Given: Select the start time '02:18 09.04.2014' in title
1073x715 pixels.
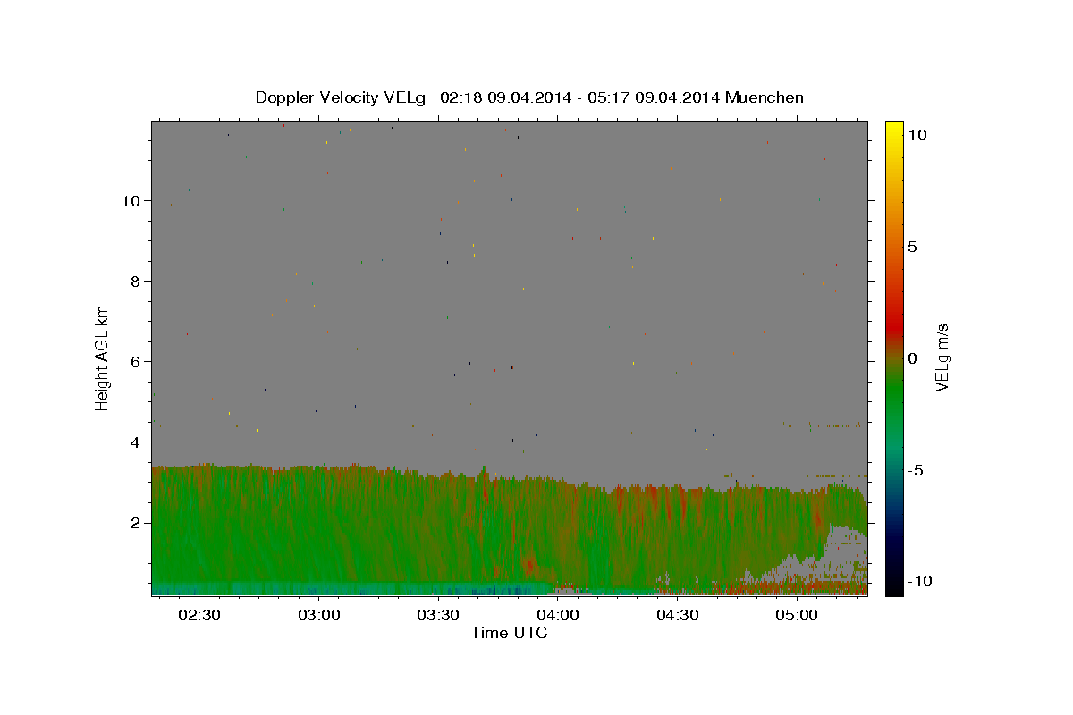Looking at the screenshot, I should point(505,97).
